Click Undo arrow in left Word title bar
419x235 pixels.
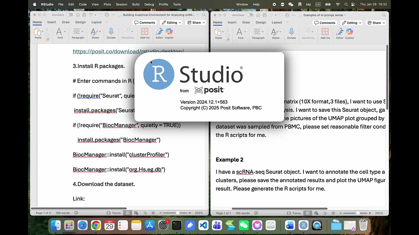point(91,15)
